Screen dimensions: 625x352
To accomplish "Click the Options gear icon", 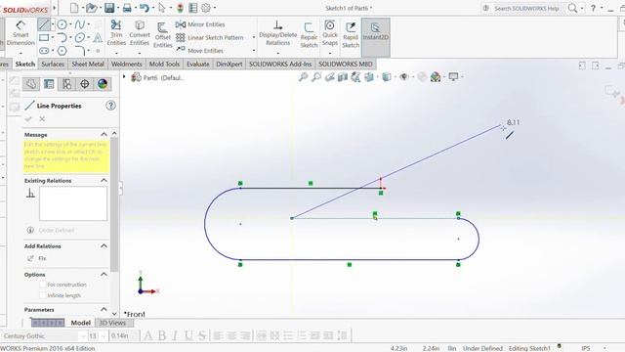I will [206, 8].
